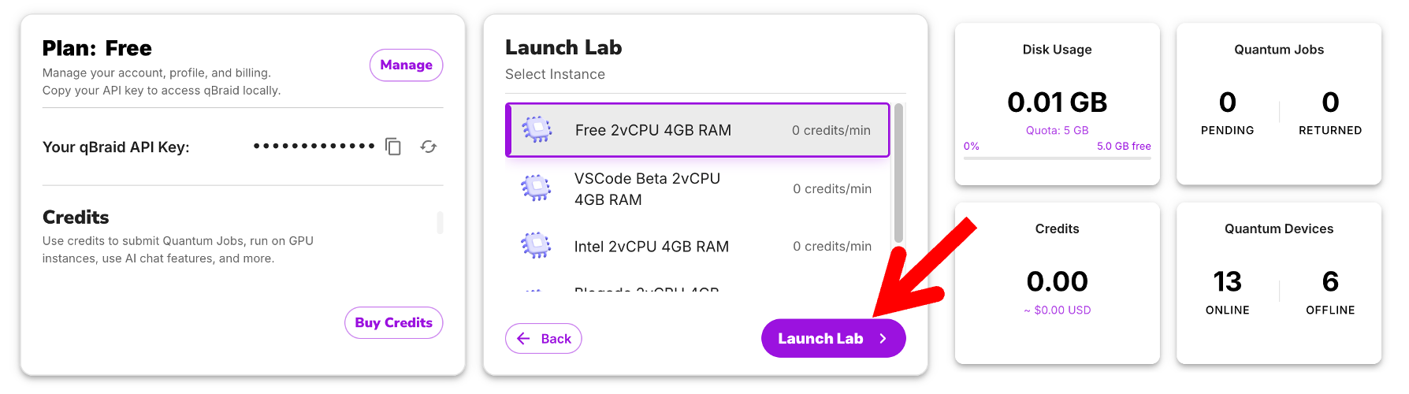The image size is (1409, 394).
Task: Click the back arrow icon
Action: click(x=523, y=339)
